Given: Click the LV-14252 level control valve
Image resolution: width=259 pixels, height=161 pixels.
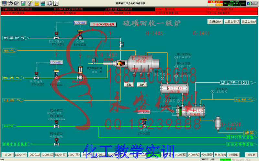Looking at the screenshot, I should coord(144,123).
